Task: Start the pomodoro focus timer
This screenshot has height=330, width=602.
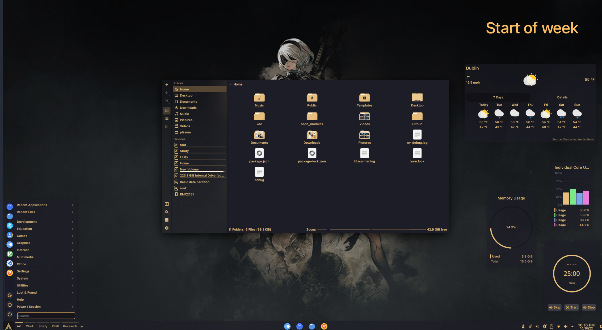Action: (572, 307)
